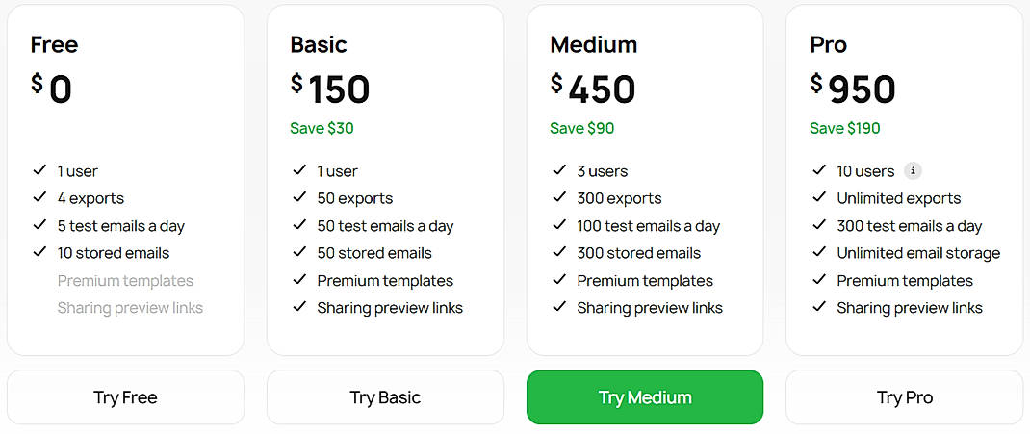
Task: Click checkmark beside 300 exports in Medium
Action: pyautogui.click(x=559, y=198)
